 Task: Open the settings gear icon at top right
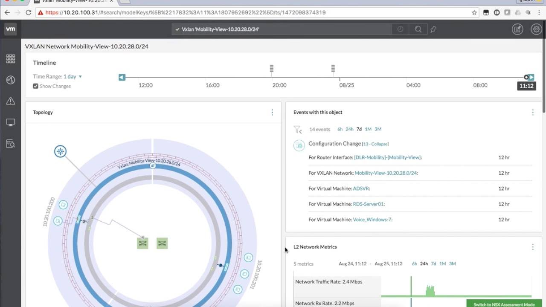tap(536, 29)
